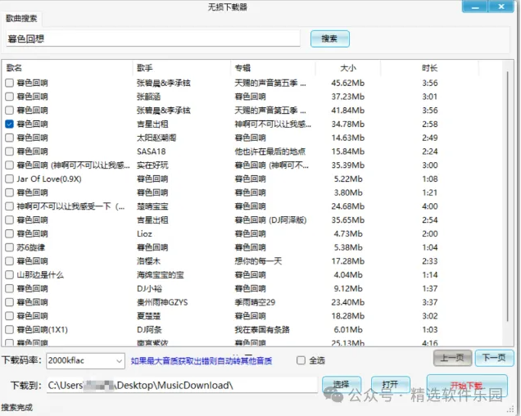Sort songs by 大小 column
This screenshot has height=416, width=521.
(x=347, y=68)
